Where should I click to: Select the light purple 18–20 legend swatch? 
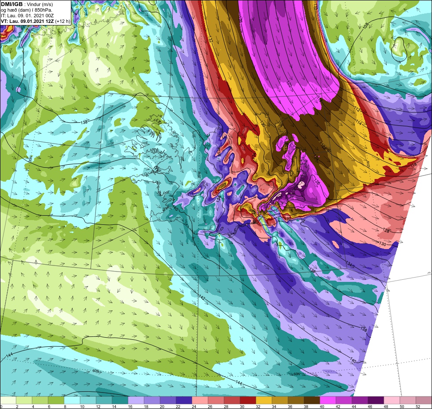click(152, 400)
